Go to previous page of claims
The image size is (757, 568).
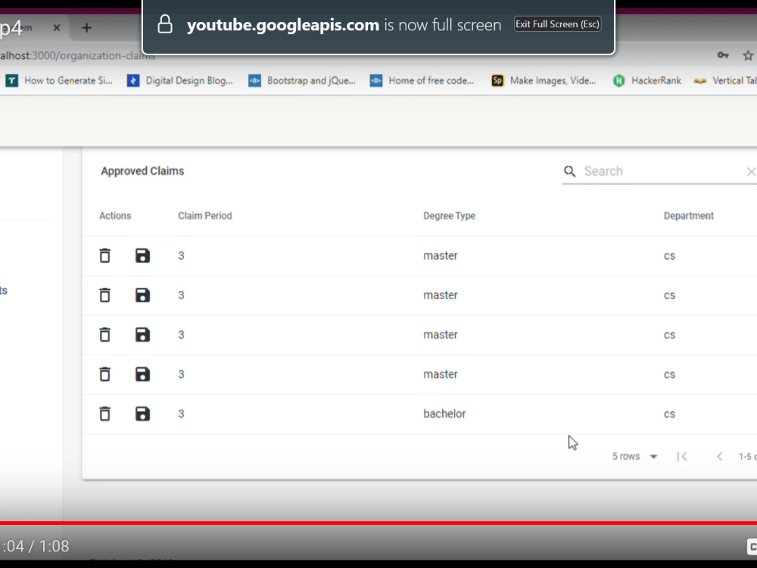(719, 457)
